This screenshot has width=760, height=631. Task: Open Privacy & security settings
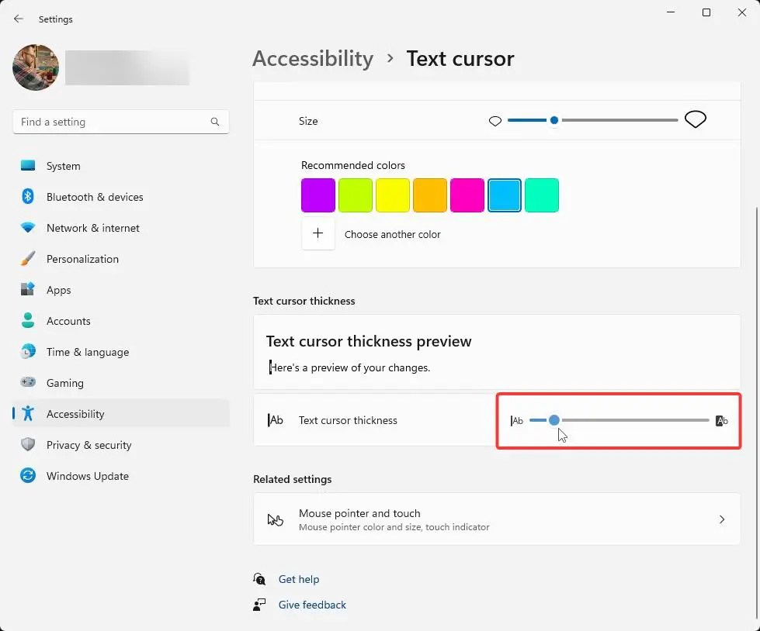point(120,445)
